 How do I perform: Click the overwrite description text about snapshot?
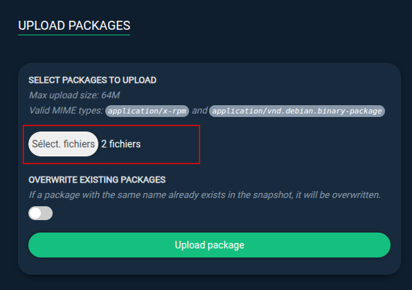pyautogui.click(x=205, y=195)
